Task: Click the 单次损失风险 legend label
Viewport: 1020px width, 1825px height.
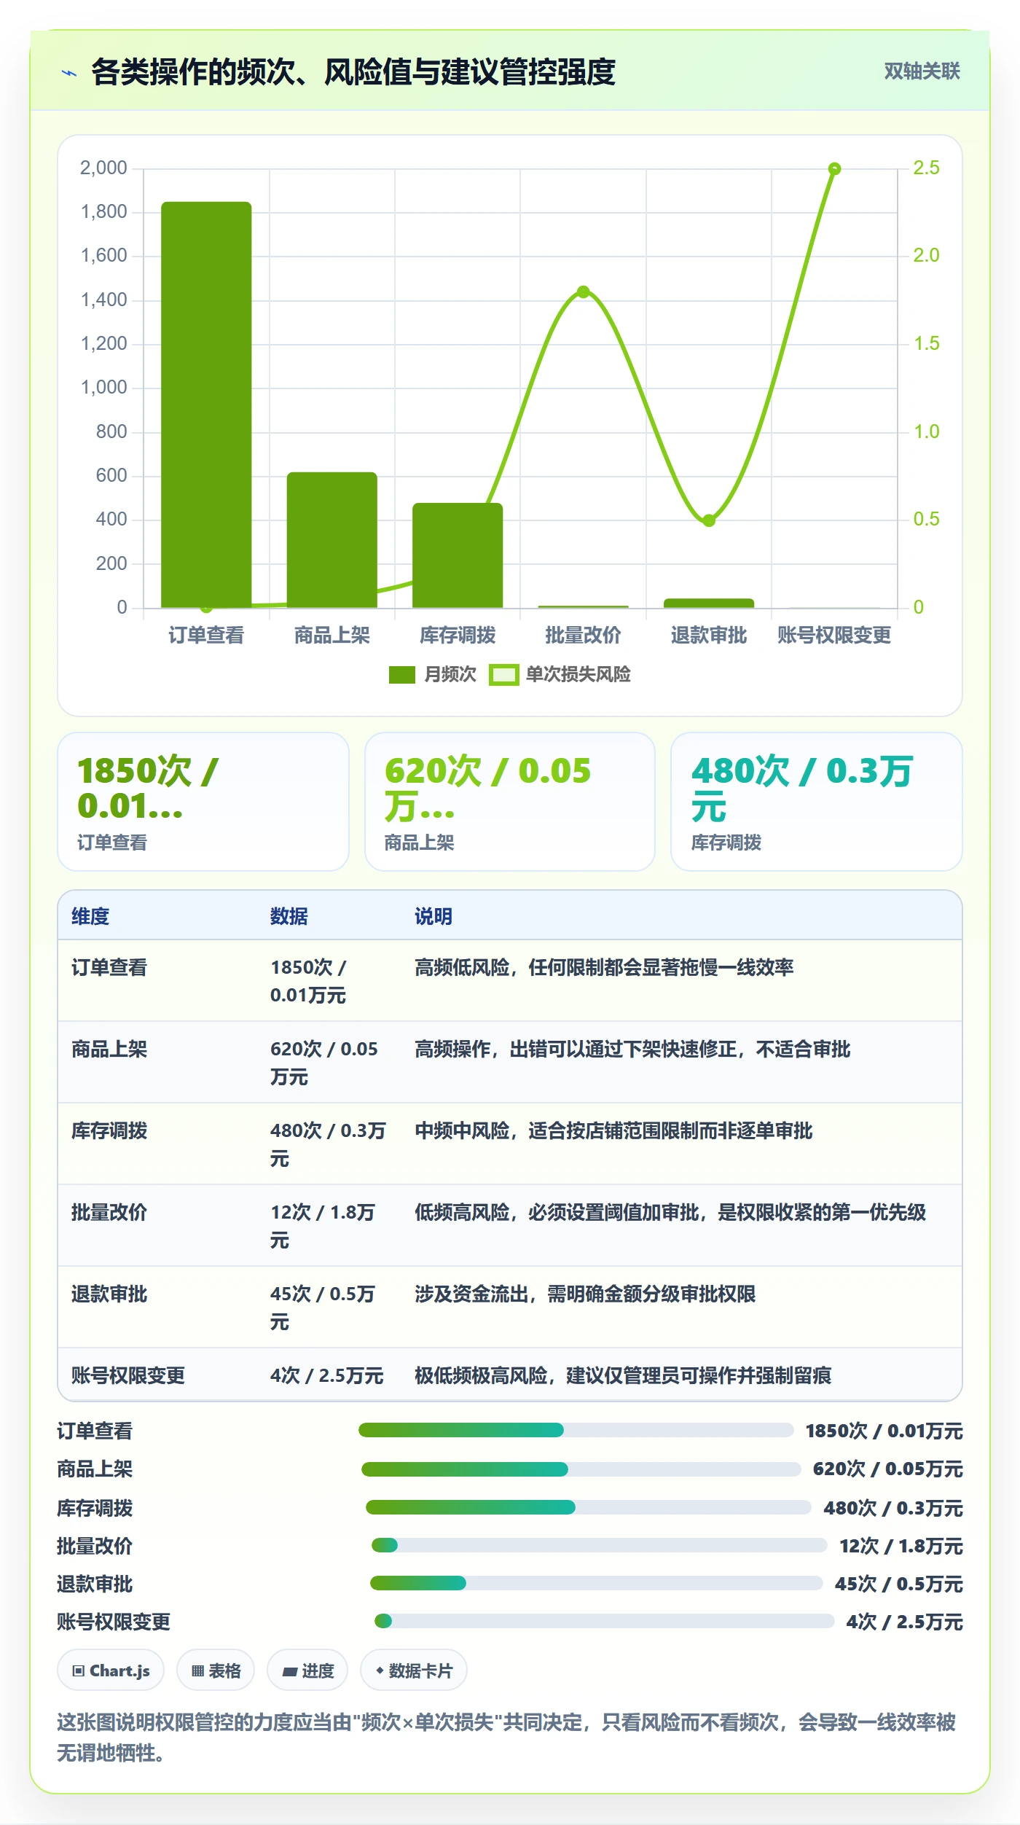Action: coord(578,674)
